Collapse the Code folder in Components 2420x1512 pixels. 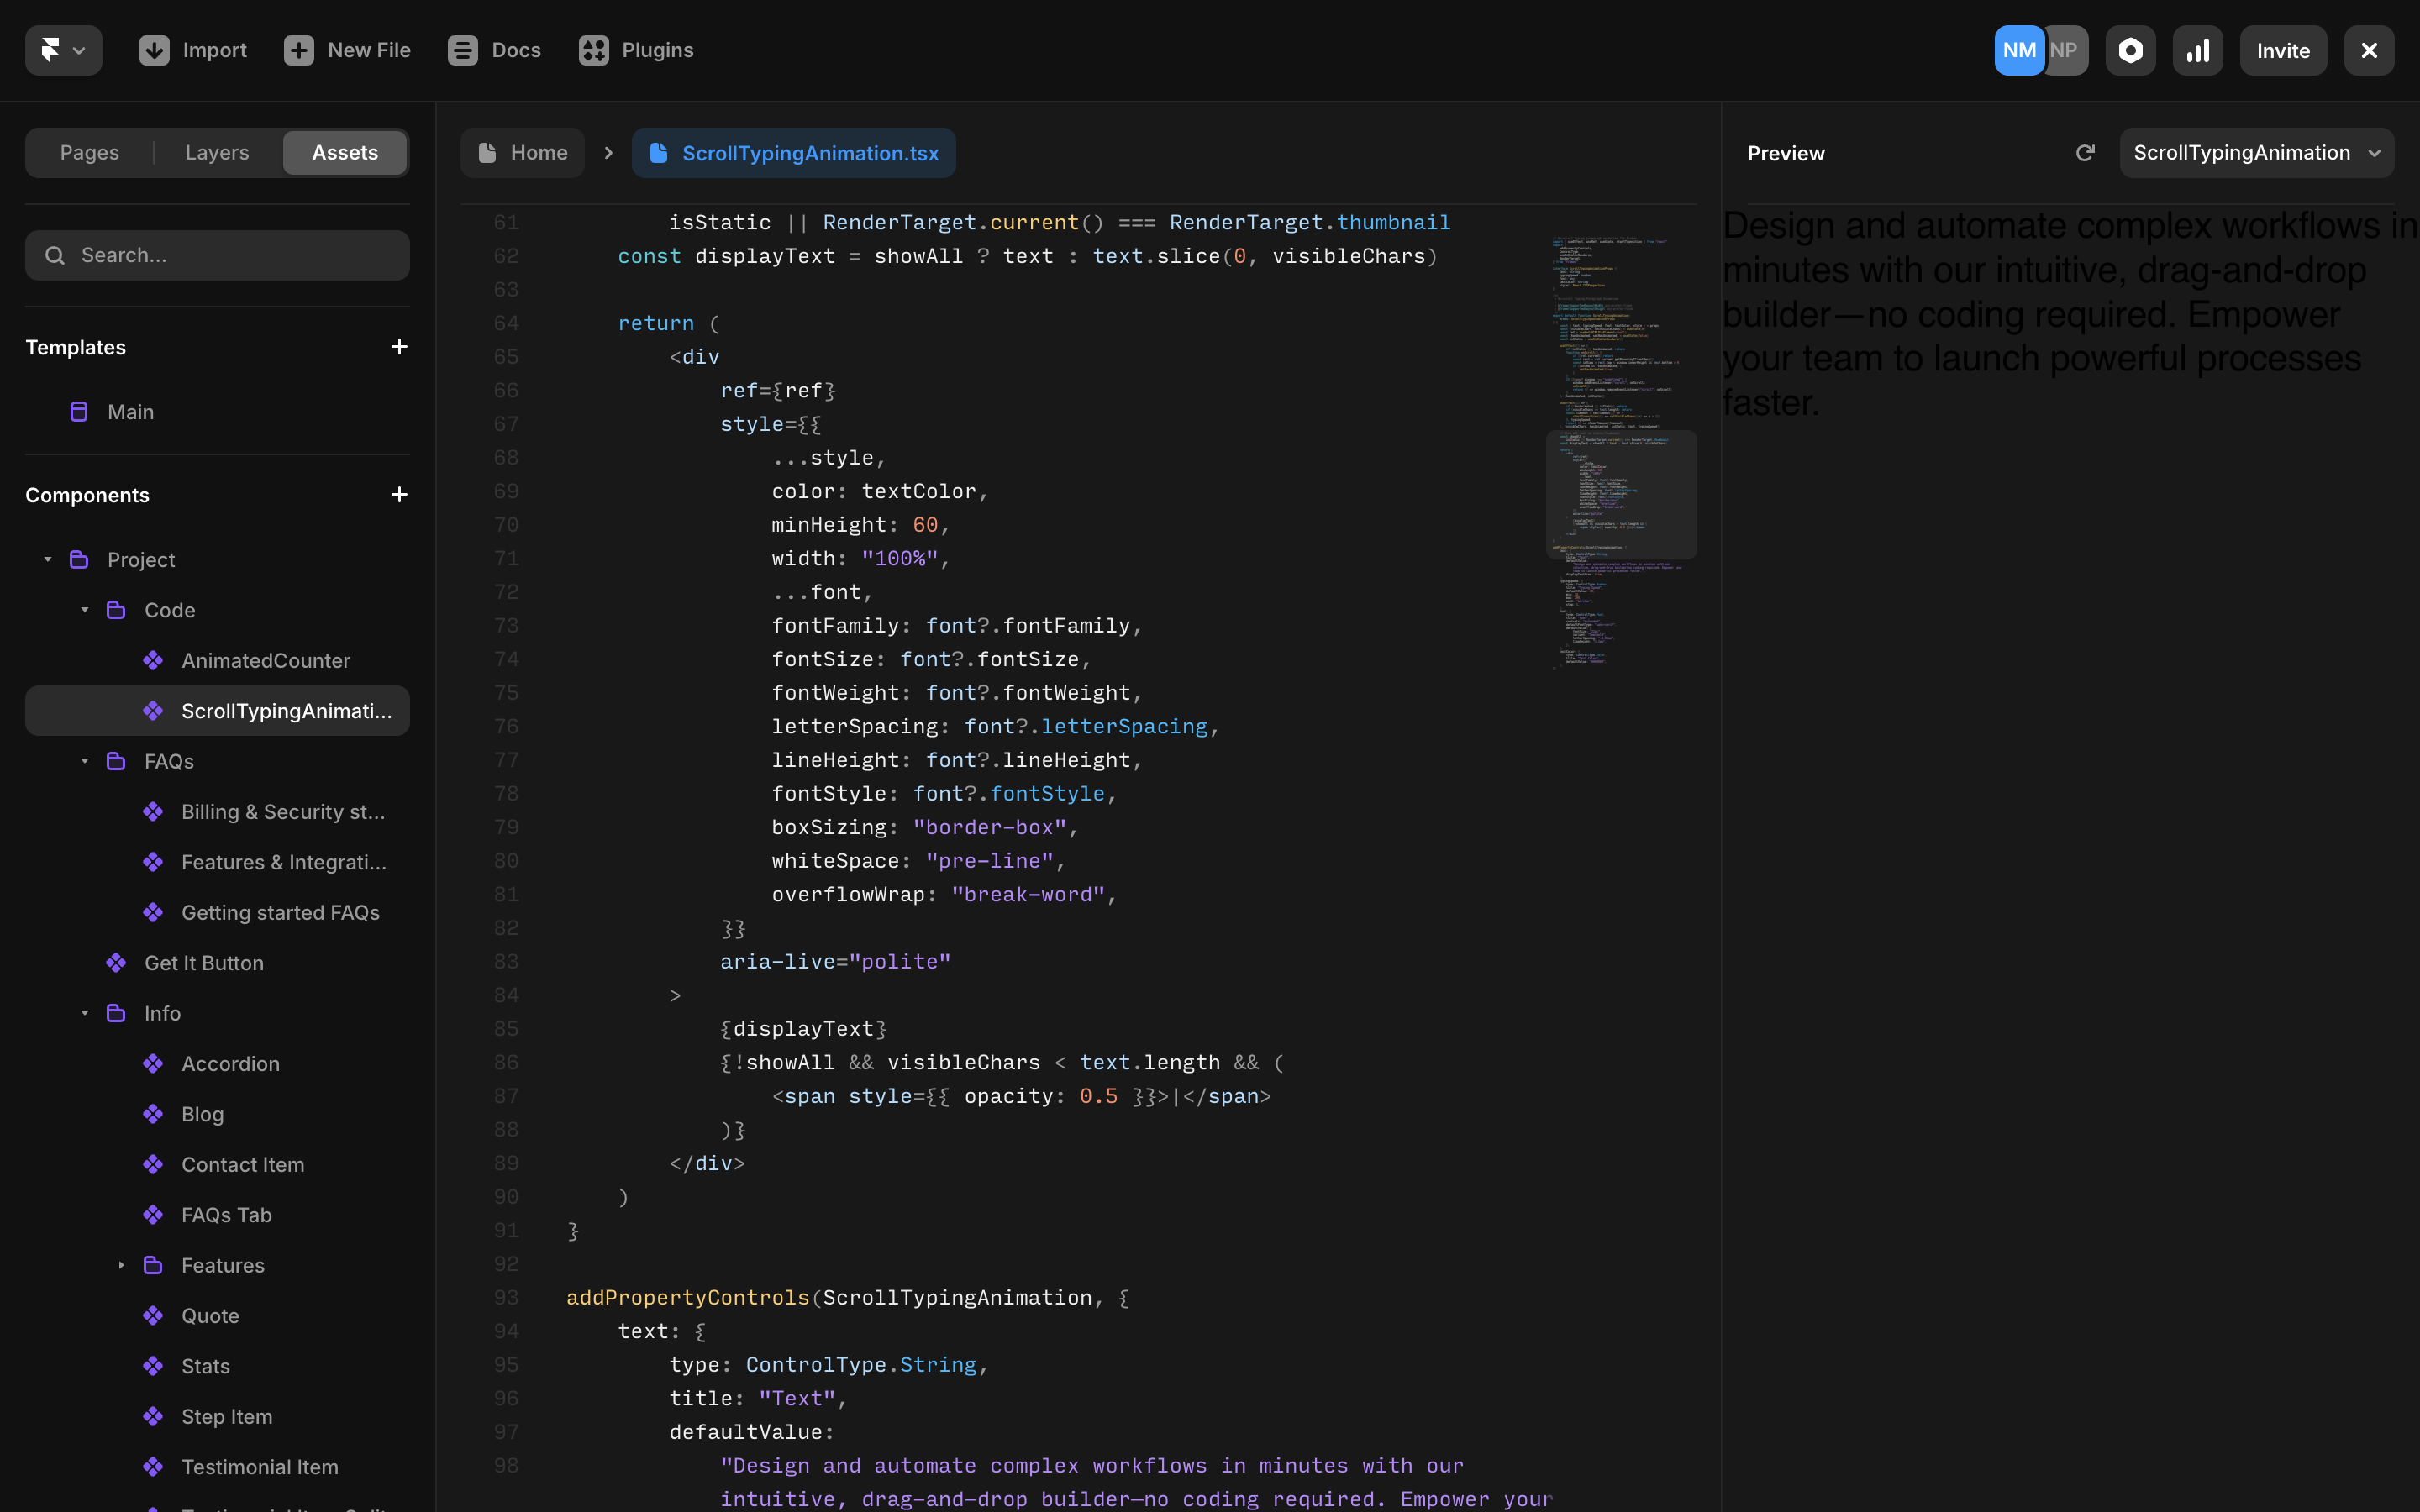coord(84,610)
